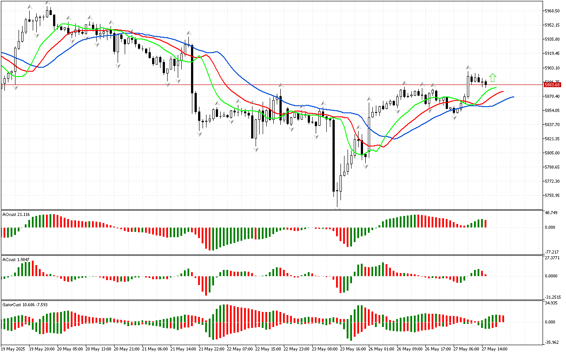Screen dimensions: 566x354
Task: Click the right end of the blue Alligator line
Action: coord(513,96)
